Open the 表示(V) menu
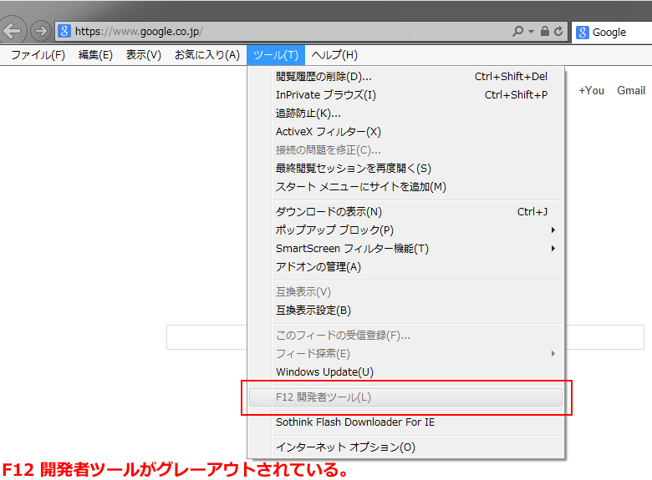652x480 pixels. (144, 55)
